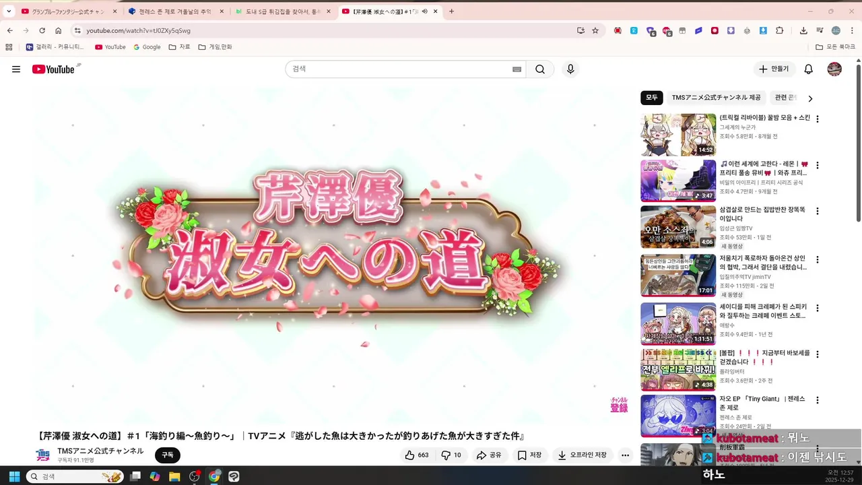Subscribe with the 구독 button
This screenshot has width=862, height=485.
click(168, 455)
